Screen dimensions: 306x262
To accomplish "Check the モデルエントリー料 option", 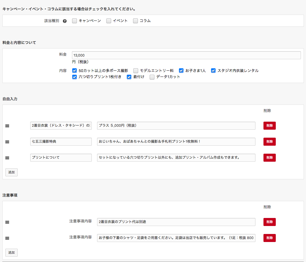I will click(x=136, y=71).
